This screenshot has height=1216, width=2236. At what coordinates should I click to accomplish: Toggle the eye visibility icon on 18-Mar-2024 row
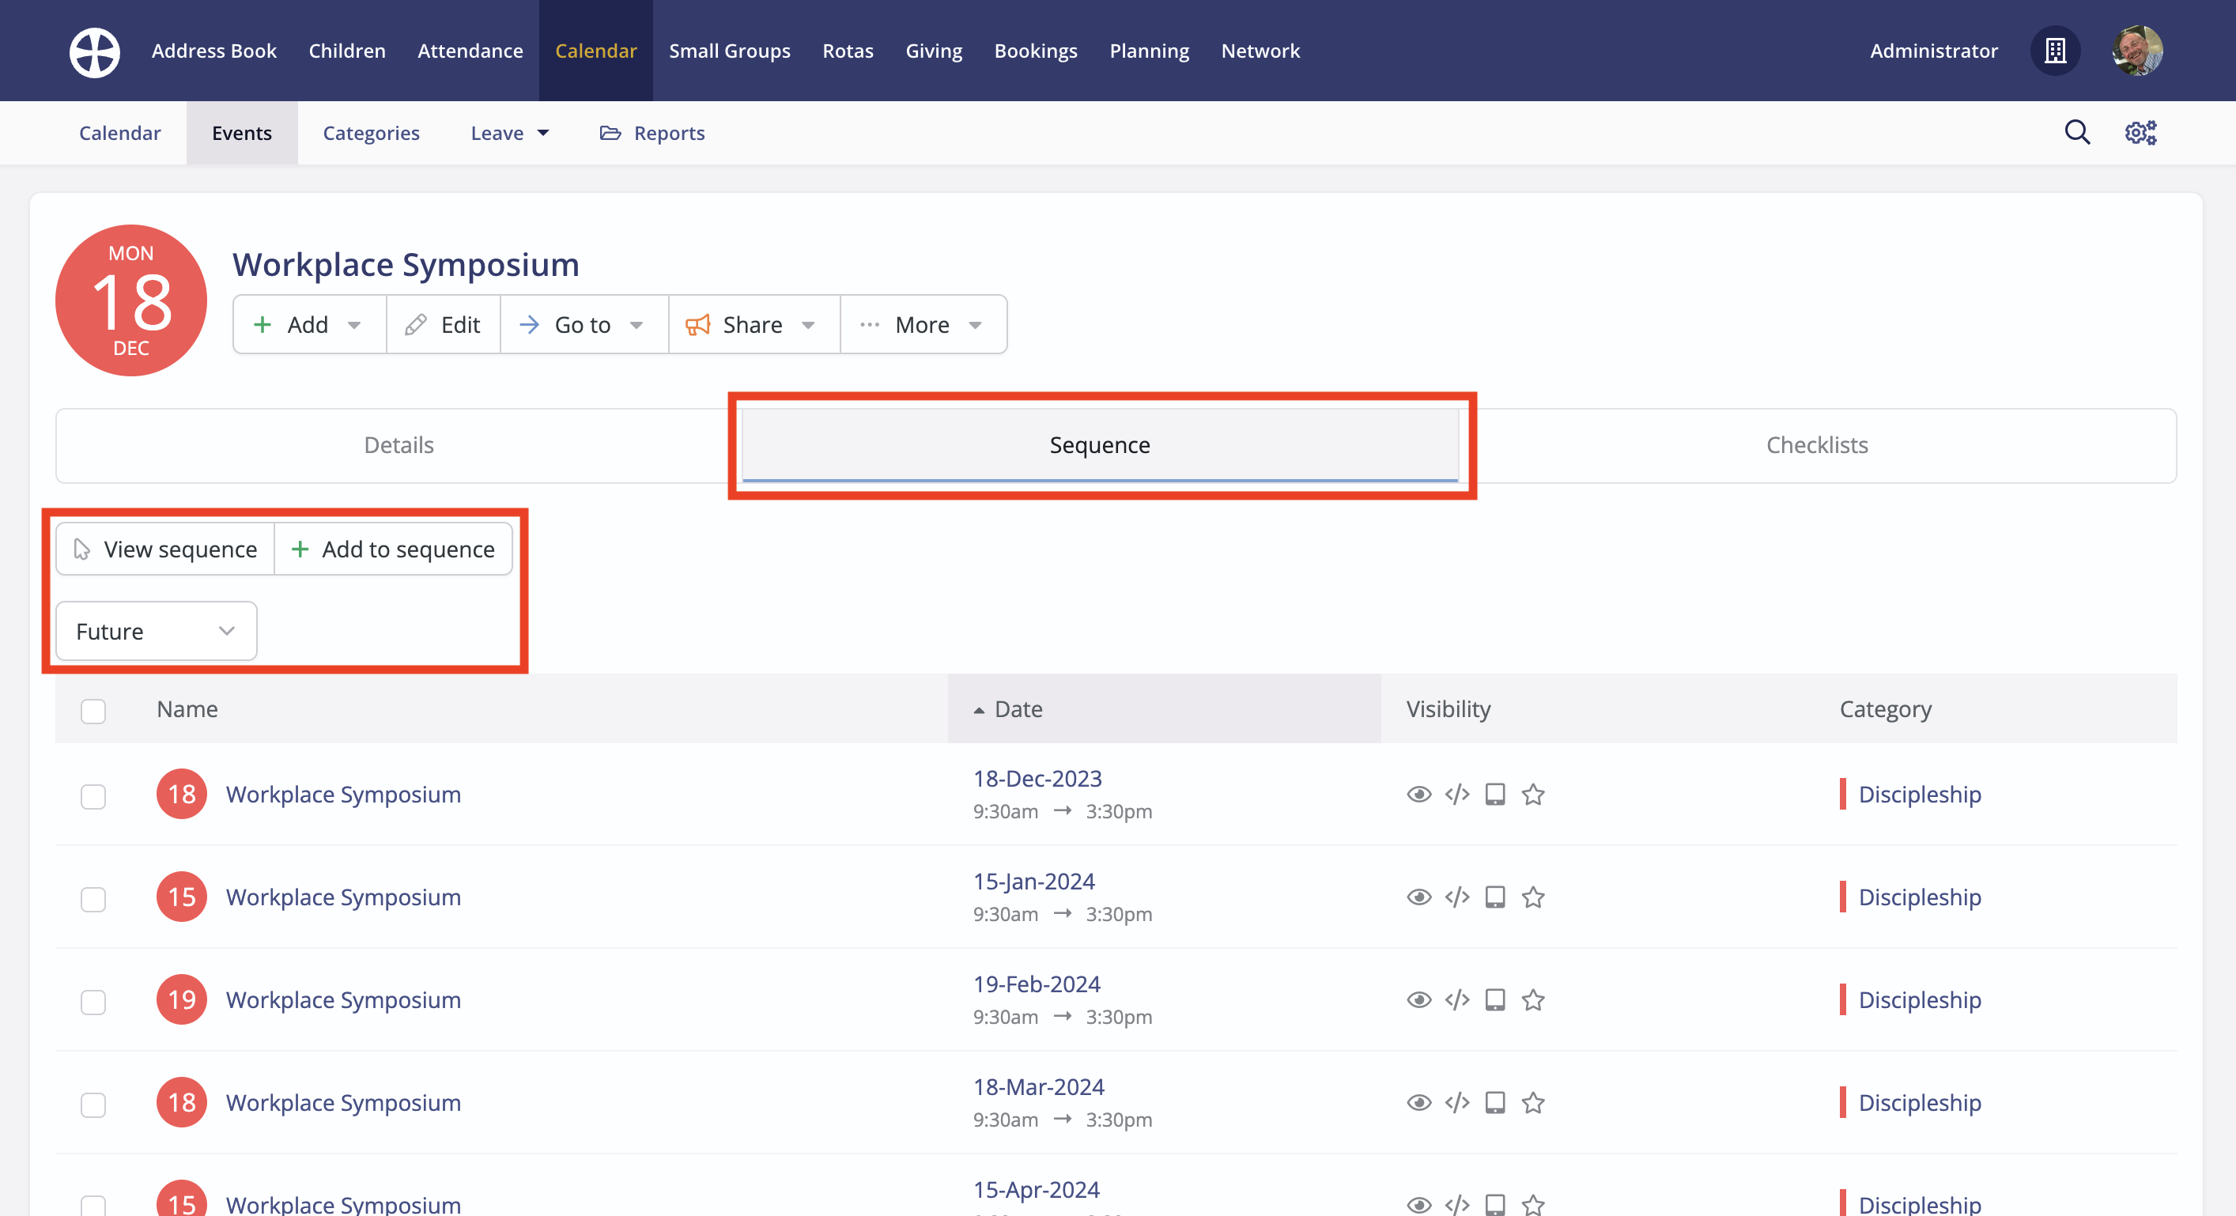[1418, 1102]
